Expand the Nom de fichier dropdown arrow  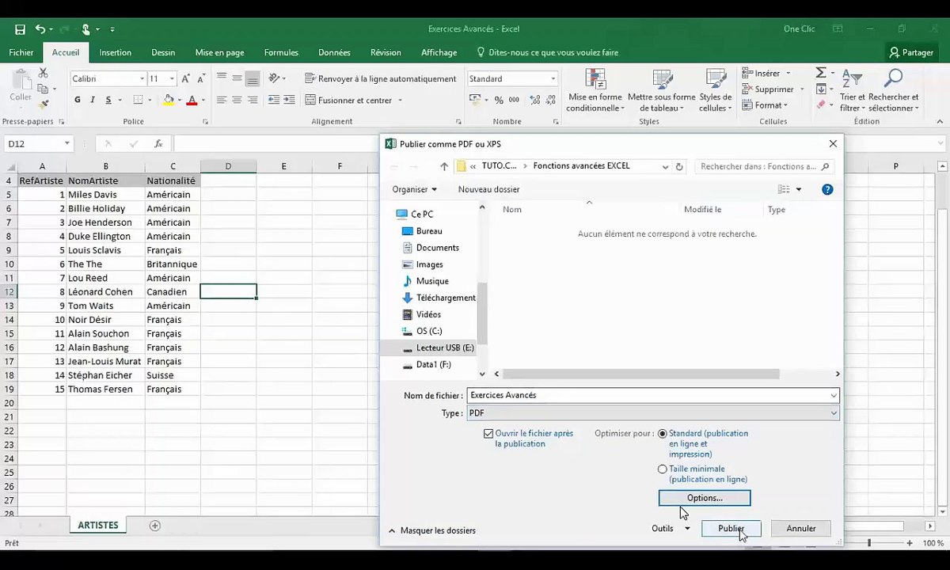pyautogui.click(x=834, y=395)
